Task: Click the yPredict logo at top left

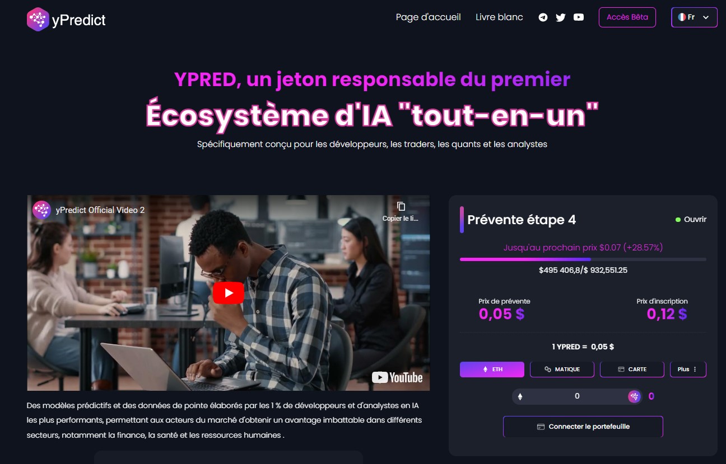Action: pos(66,20)
